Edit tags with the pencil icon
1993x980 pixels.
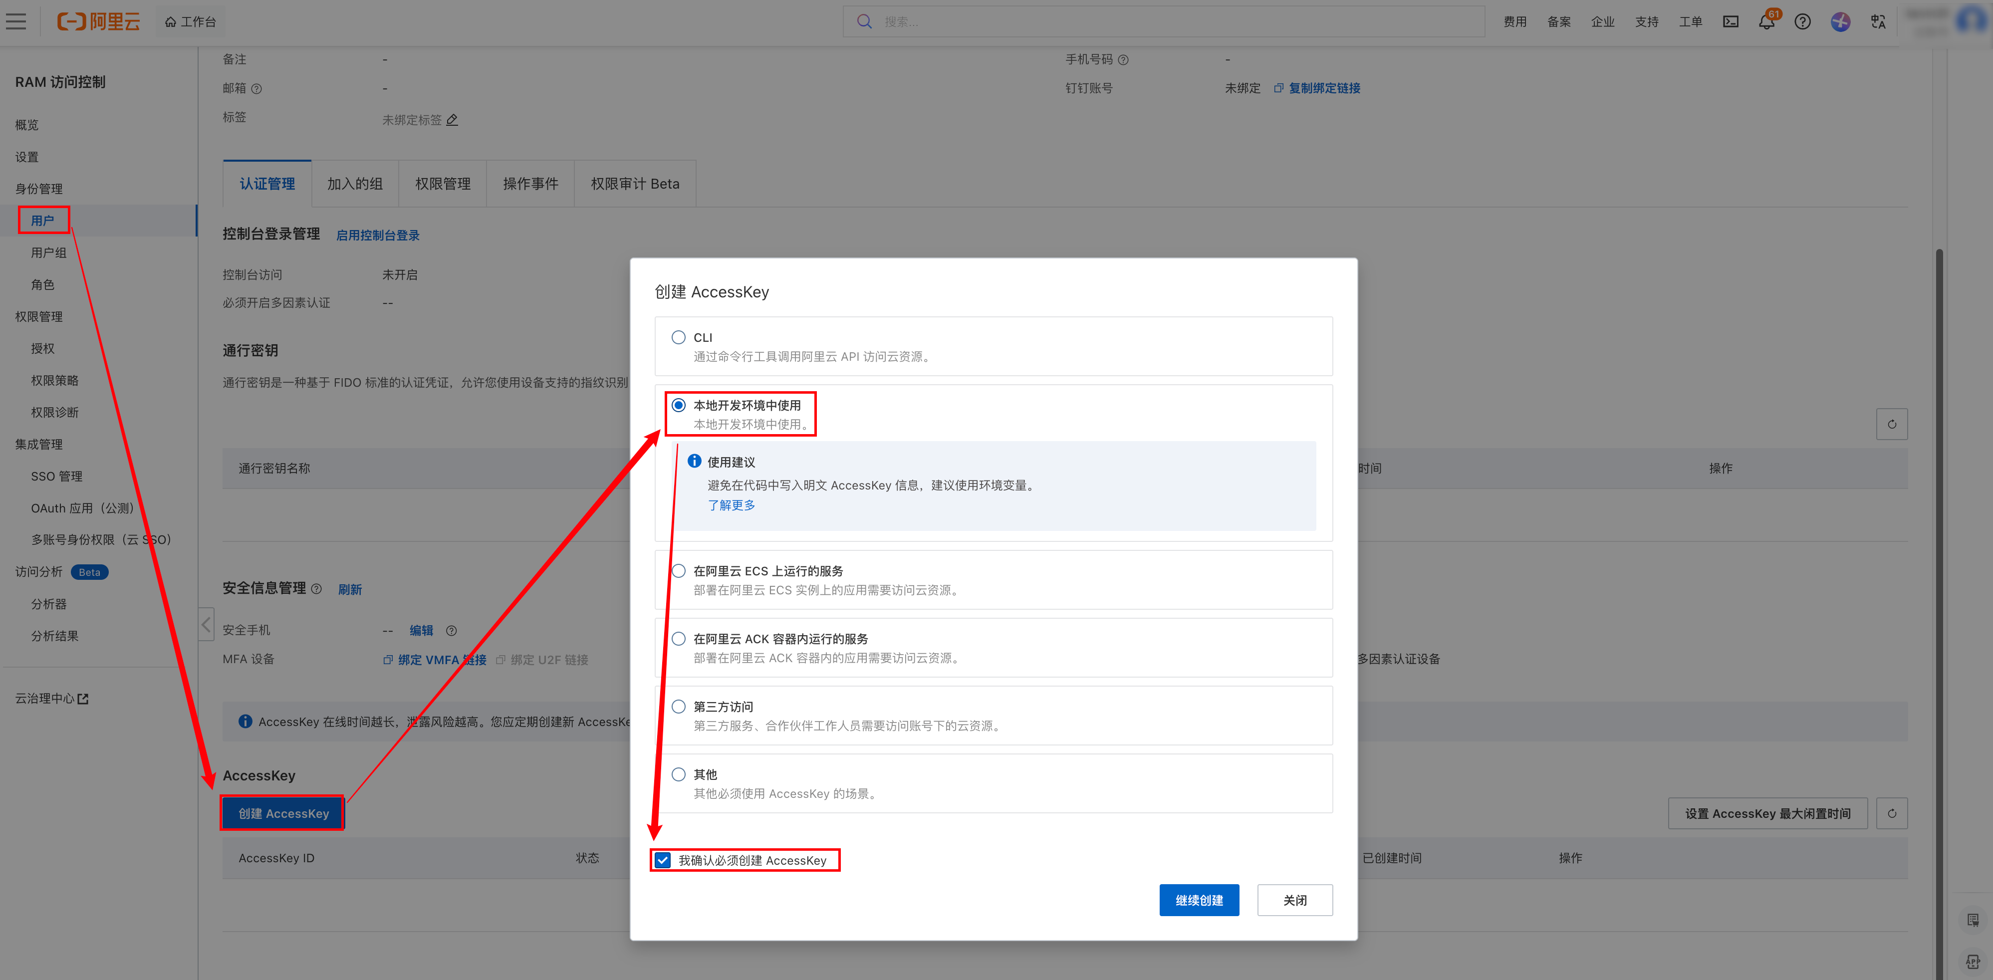(x=453, y=120)
